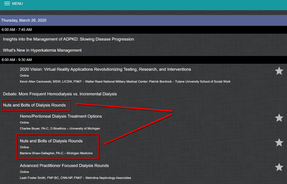This screenshot has width=287, height=184.
Task: Star the Advanced Practitioner Focused Dialysis Rounds session
Action: click(279, 167)
